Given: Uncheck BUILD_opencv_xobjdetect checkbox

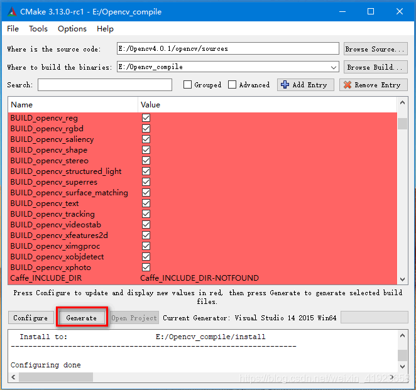Looking at the screenshot, I should click(146, 257).
